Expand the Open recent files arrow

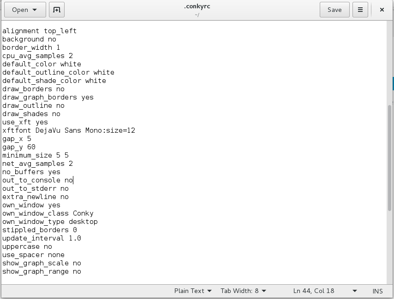(37, 10)
